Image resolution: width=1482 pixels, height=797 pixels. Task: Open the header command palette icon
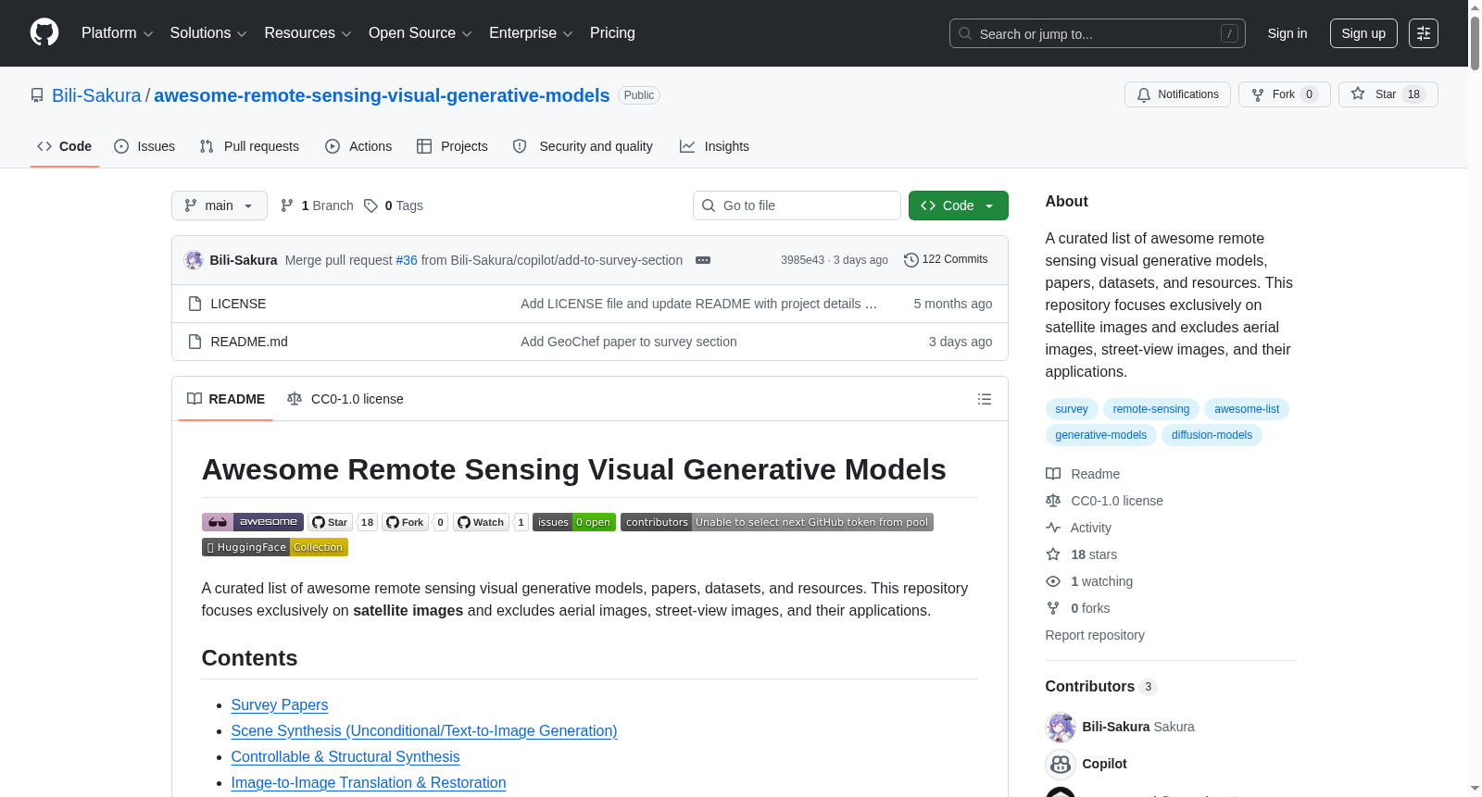coord(1424,33)
